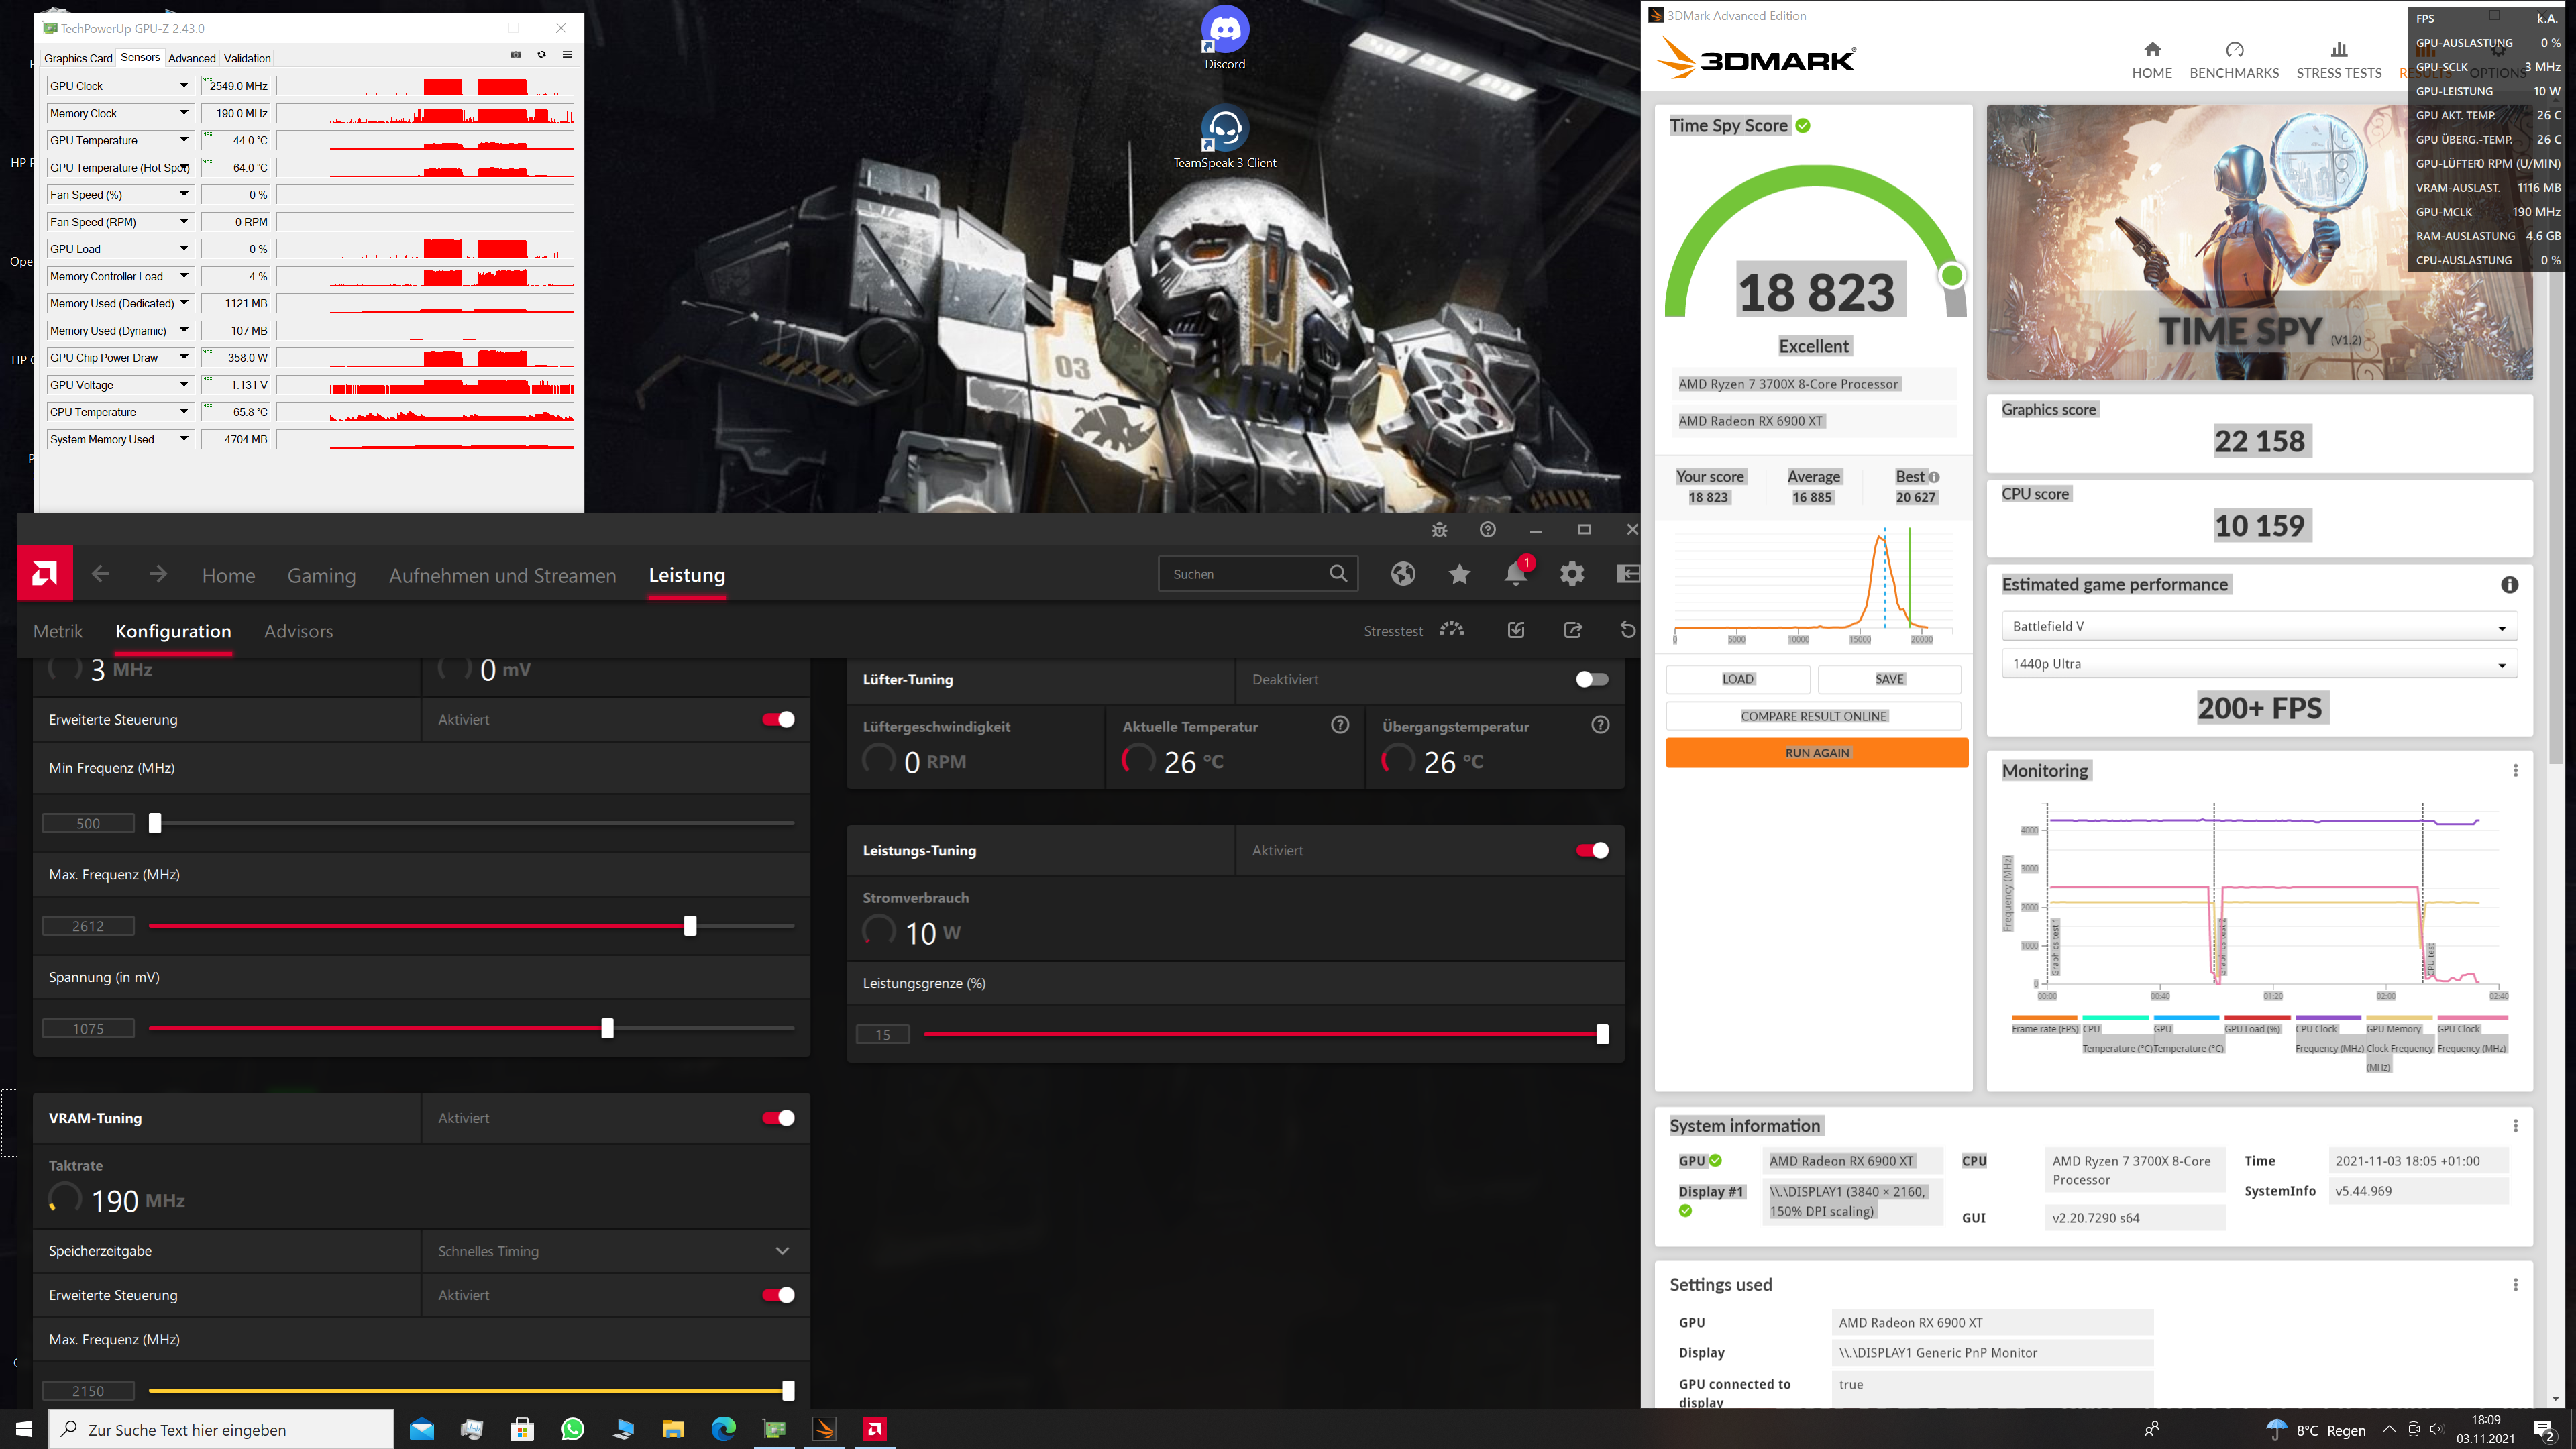Click GPU-Z screenshot camera icon
Screen dimensions: 2576x1449
coord(516,55)
